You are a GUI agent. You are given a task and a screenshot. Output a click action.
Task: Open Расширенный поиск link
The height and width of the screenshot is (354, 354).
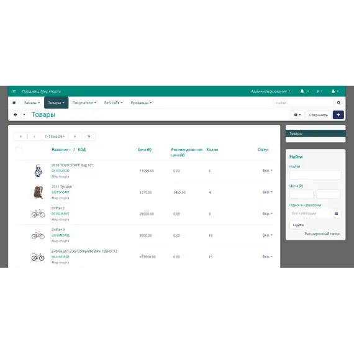tap(322, 234)
